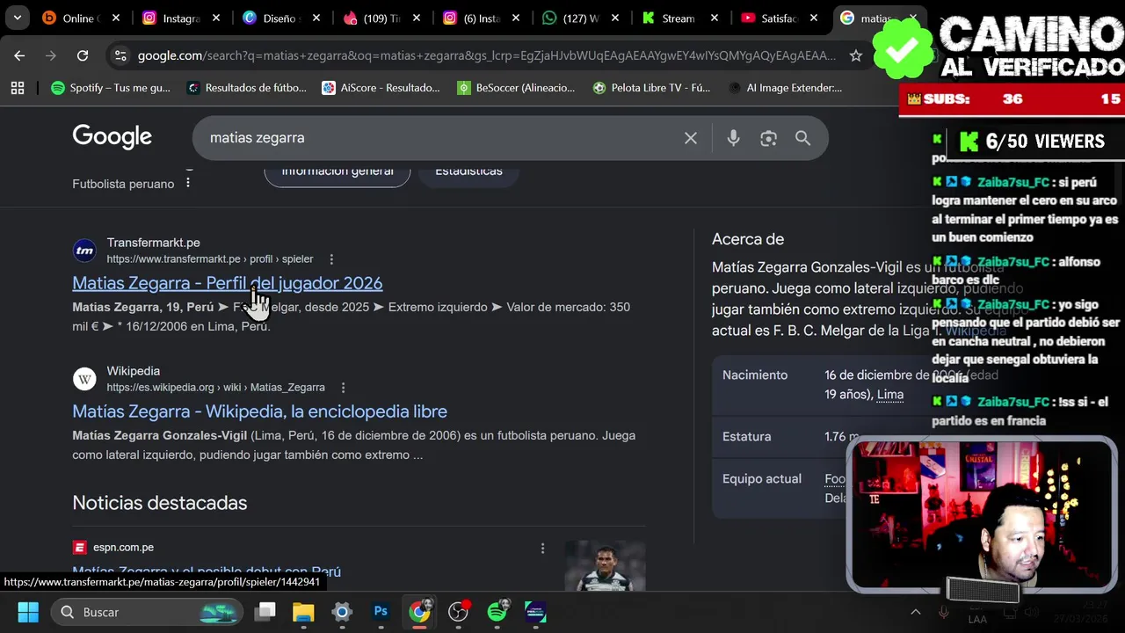Open Matías Zegarra Wikipedia result link
The height and width of the screenshot is (633, 1125).
(259, 411)
